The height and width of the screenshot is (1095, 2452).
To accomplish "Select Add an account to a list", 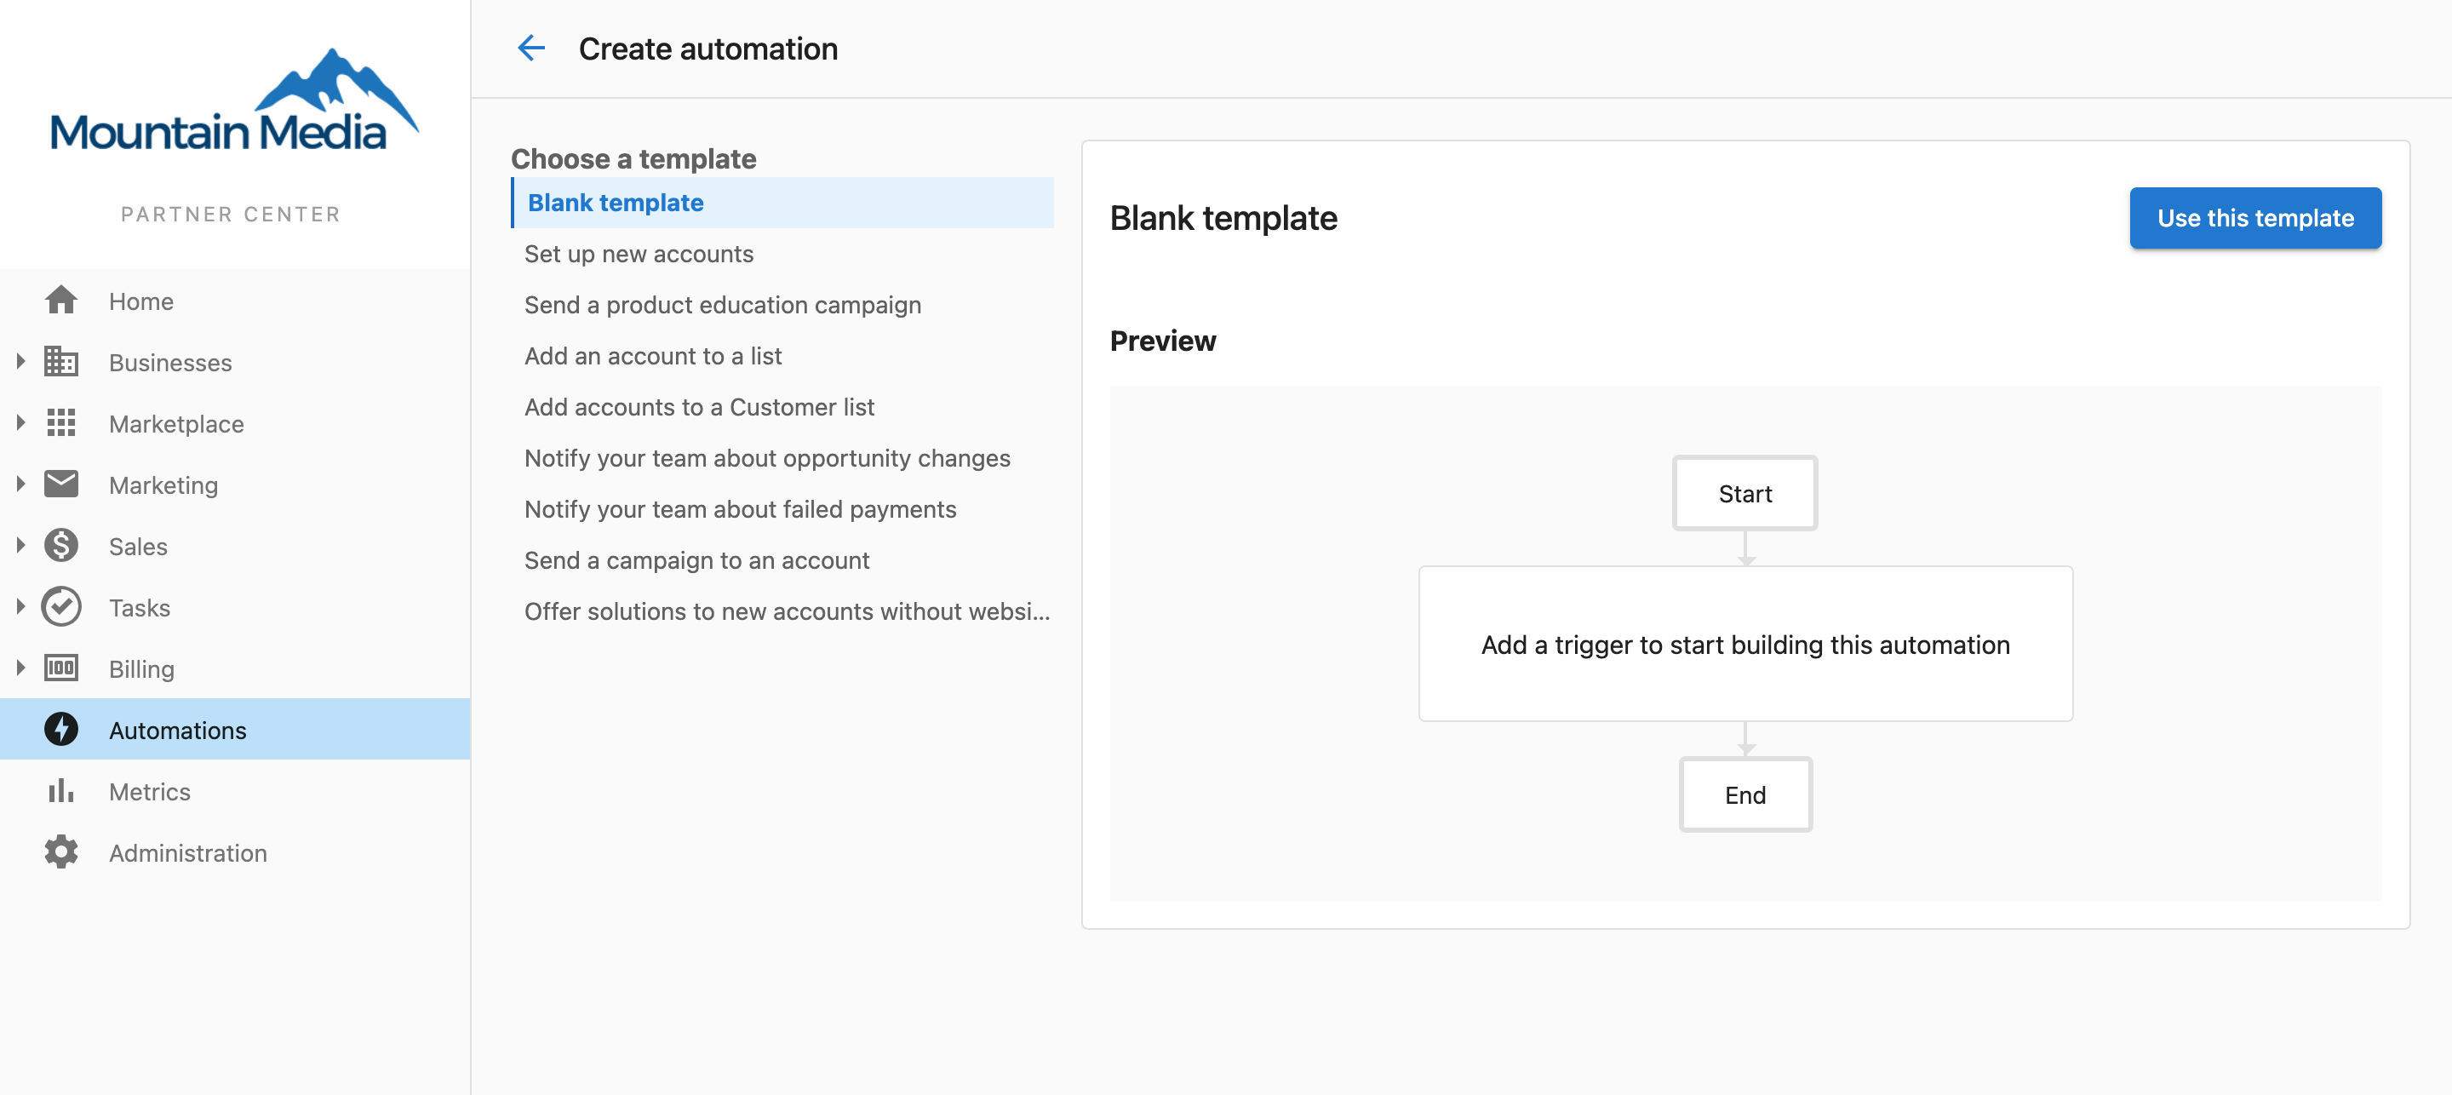I will pyautogui.click(x=782, y=356).
